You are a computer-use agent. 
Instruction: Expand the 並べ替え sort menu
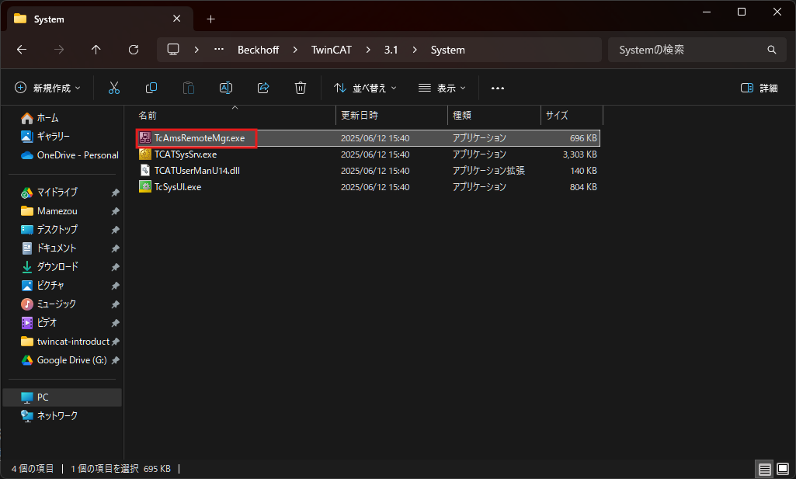(365, 89)
